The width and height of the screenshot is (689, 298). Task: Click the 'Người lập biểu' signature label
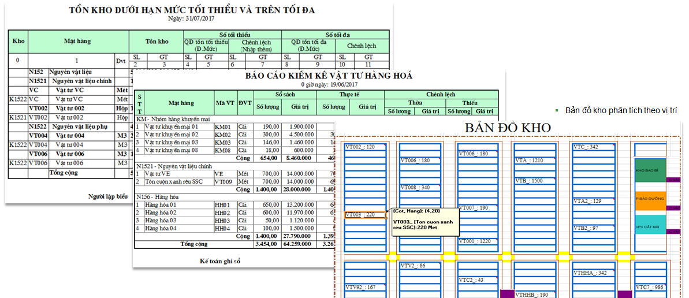(x=108, y=196)
